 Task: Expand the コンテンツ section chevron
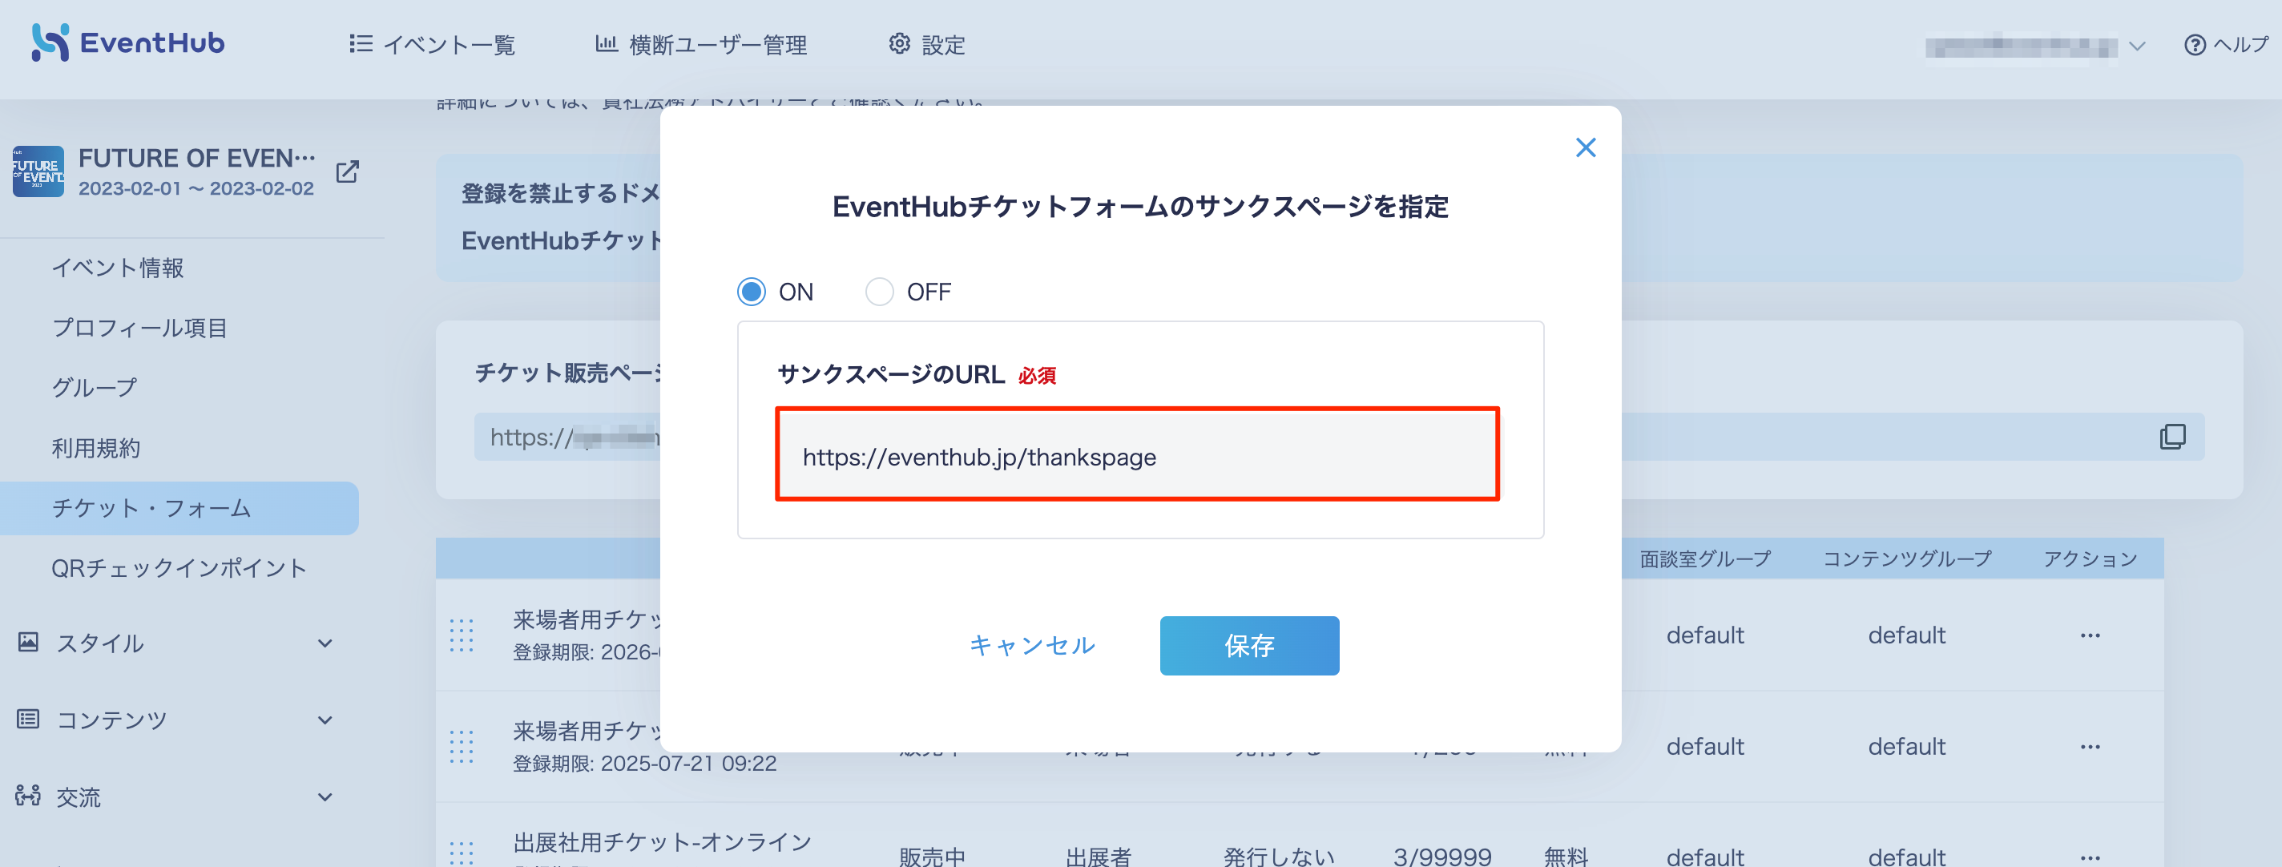pos(325,720)
